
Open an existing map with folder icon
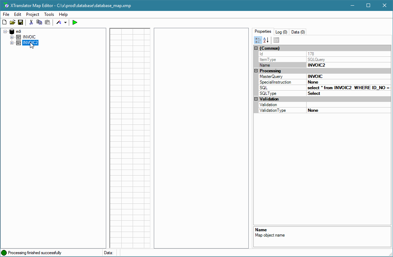click(x=12, y=22)
